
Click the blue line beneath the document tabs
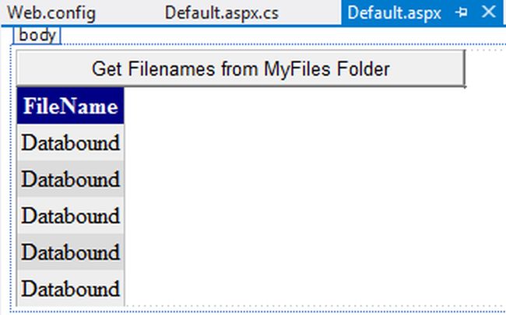pyautogui.click(x=257, y=26)
